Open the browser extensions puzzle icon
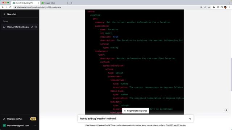232x130 pixels. point(214,7)
